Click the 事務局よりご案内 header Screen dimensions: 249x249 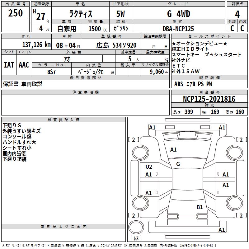(63, 227)
